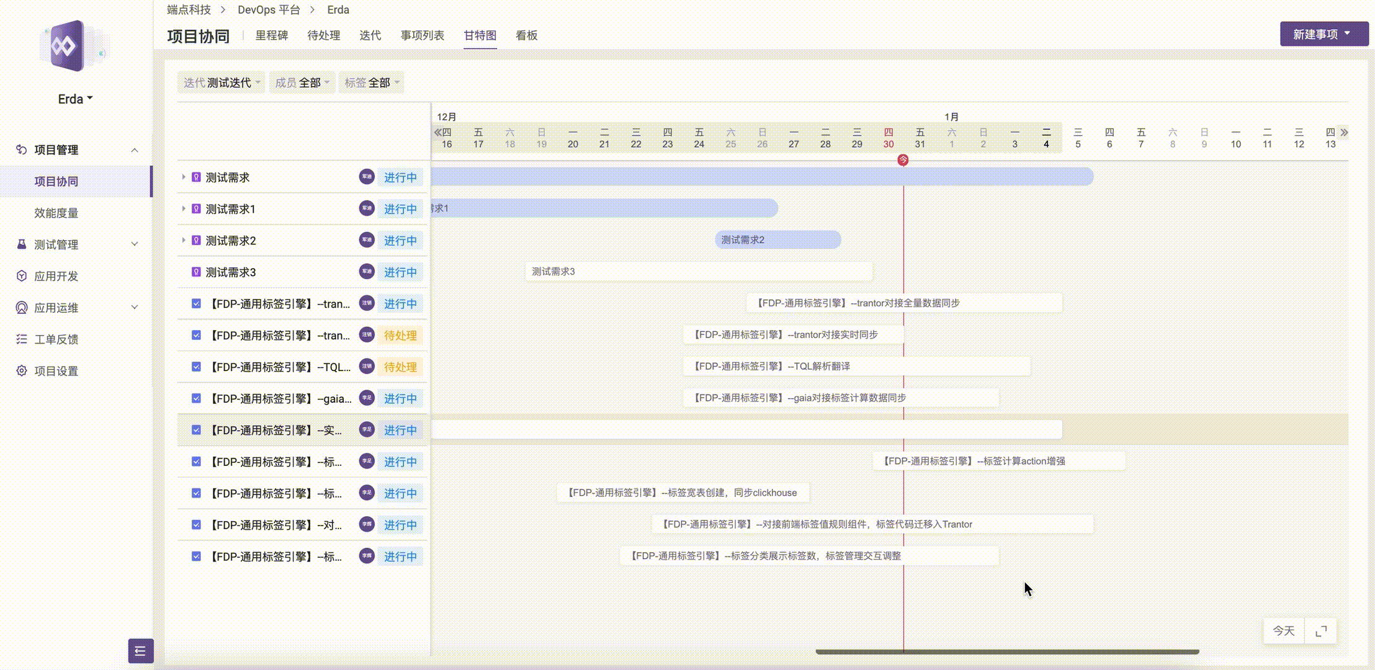1375x670 pixels.
Task: Open 项目设置 via the gear icon
Action: coord(20,370)
